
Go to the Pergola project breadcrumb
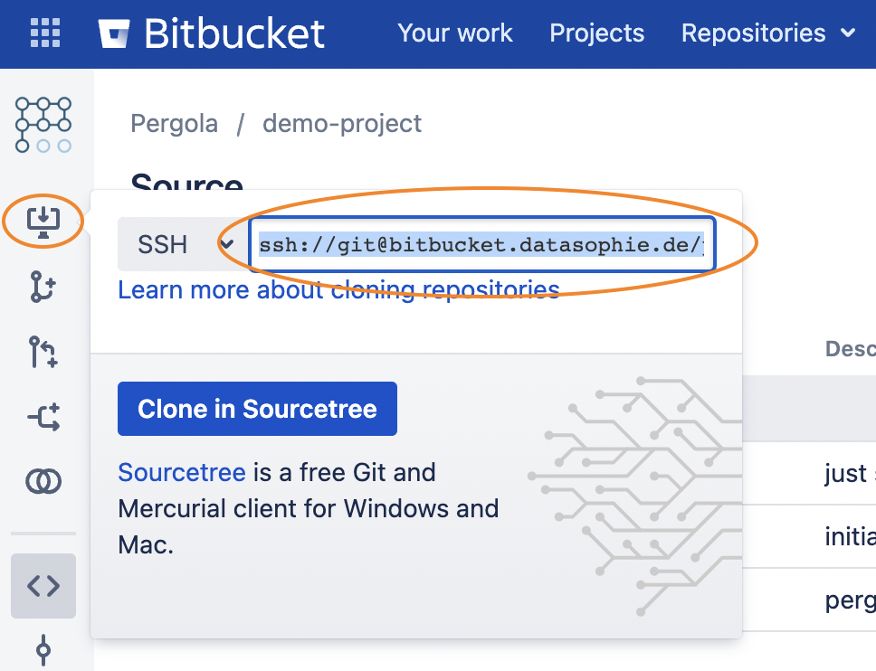point(175,123)
